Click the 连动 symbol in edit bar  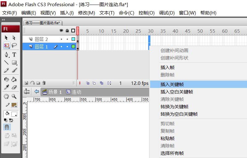tap(73, 92)
